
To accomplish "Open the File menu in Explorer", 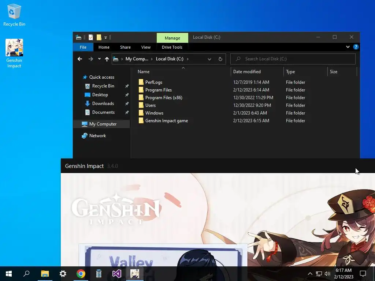I will click(x=83, y=47).
